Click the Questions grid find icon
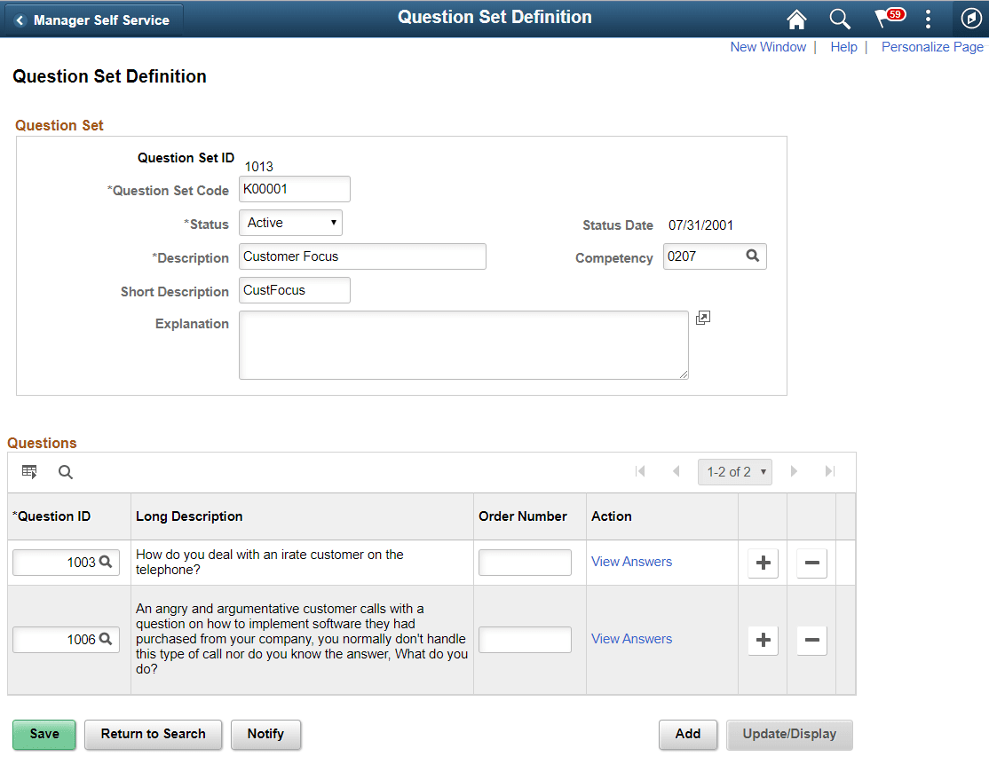This screenshot has width=989, height=780. point(66,472)
